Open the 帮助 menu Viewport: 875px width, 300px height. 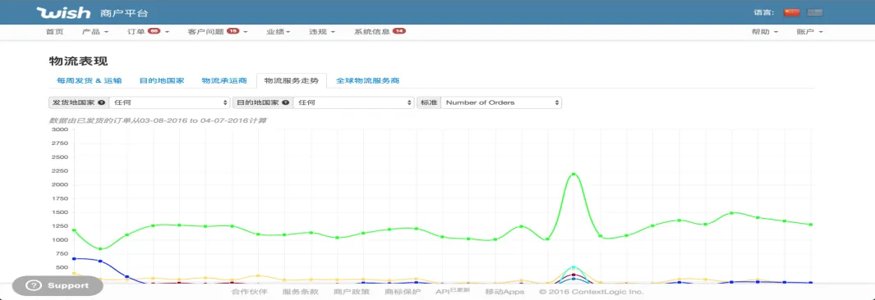765,32
